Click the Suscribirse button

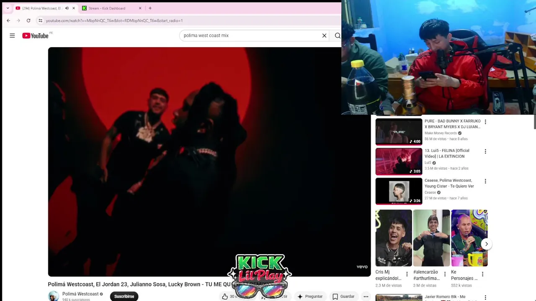click(124, 296)
